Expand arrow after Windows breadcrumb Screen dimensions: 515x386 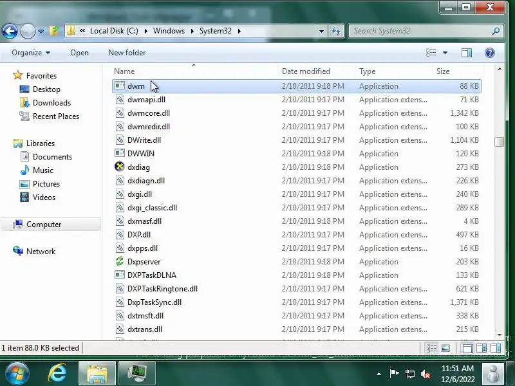click(x=192, y=31)
